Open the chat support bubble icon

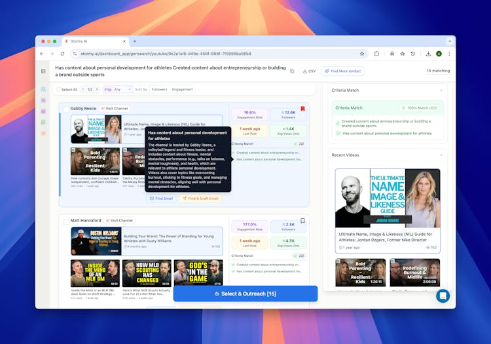[443, 296]
